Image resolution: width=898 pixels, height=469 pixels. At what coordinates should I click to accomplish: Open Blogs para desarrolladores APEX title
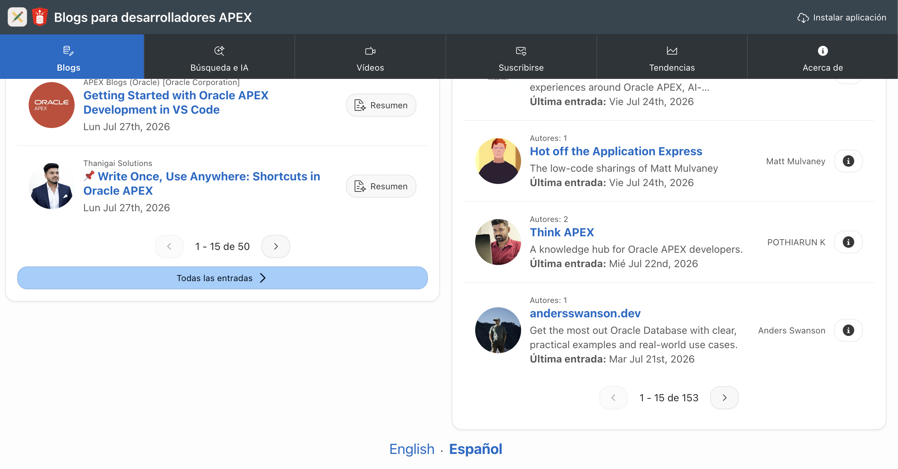(x=153, y=17)
